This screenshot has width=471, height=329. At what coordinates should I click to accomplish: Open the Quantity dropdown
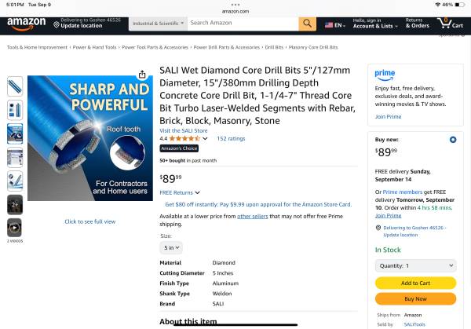(416, 266)
